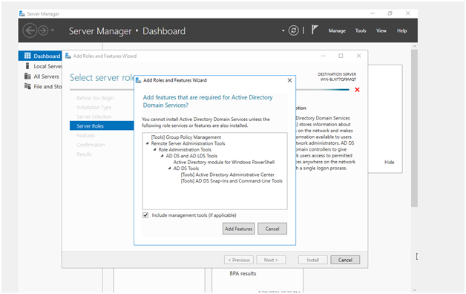Restore down the Server Manager window

(x=390, y=13)
